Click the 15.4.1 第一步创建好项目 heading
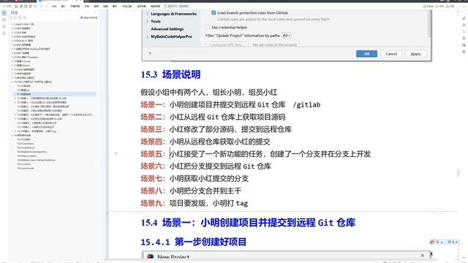This screenshot has width=468, height=263. click(193, 242)
